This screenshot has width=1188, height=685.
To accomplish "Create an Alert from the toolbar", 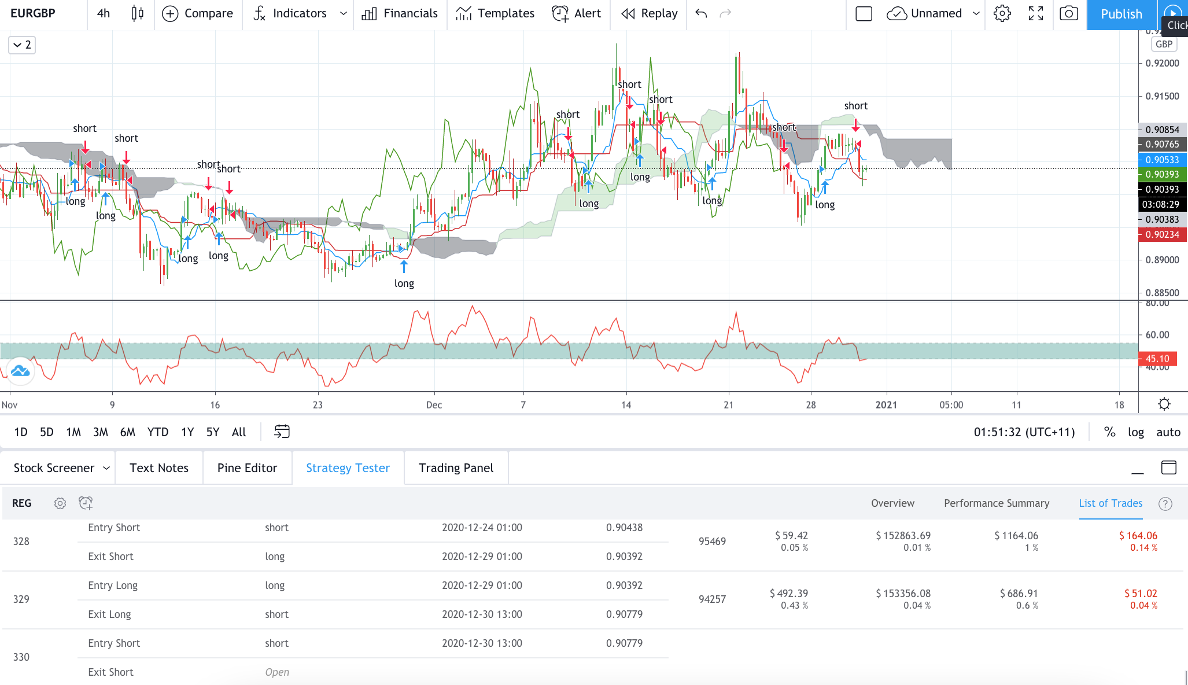I will click(x=576, y=13).
